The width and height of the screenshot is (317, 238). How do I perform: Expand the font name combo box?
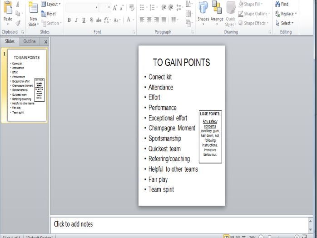coord(96,7)
